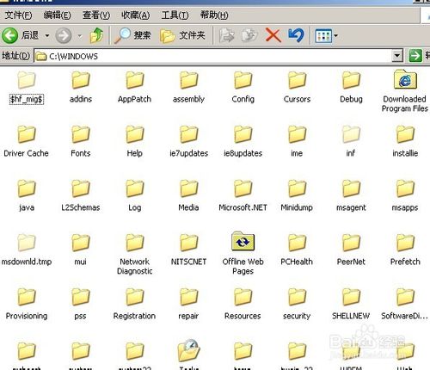Select the ie8updates folder
The width and height of the screenshot is (430, 370).
coord(243,142)
